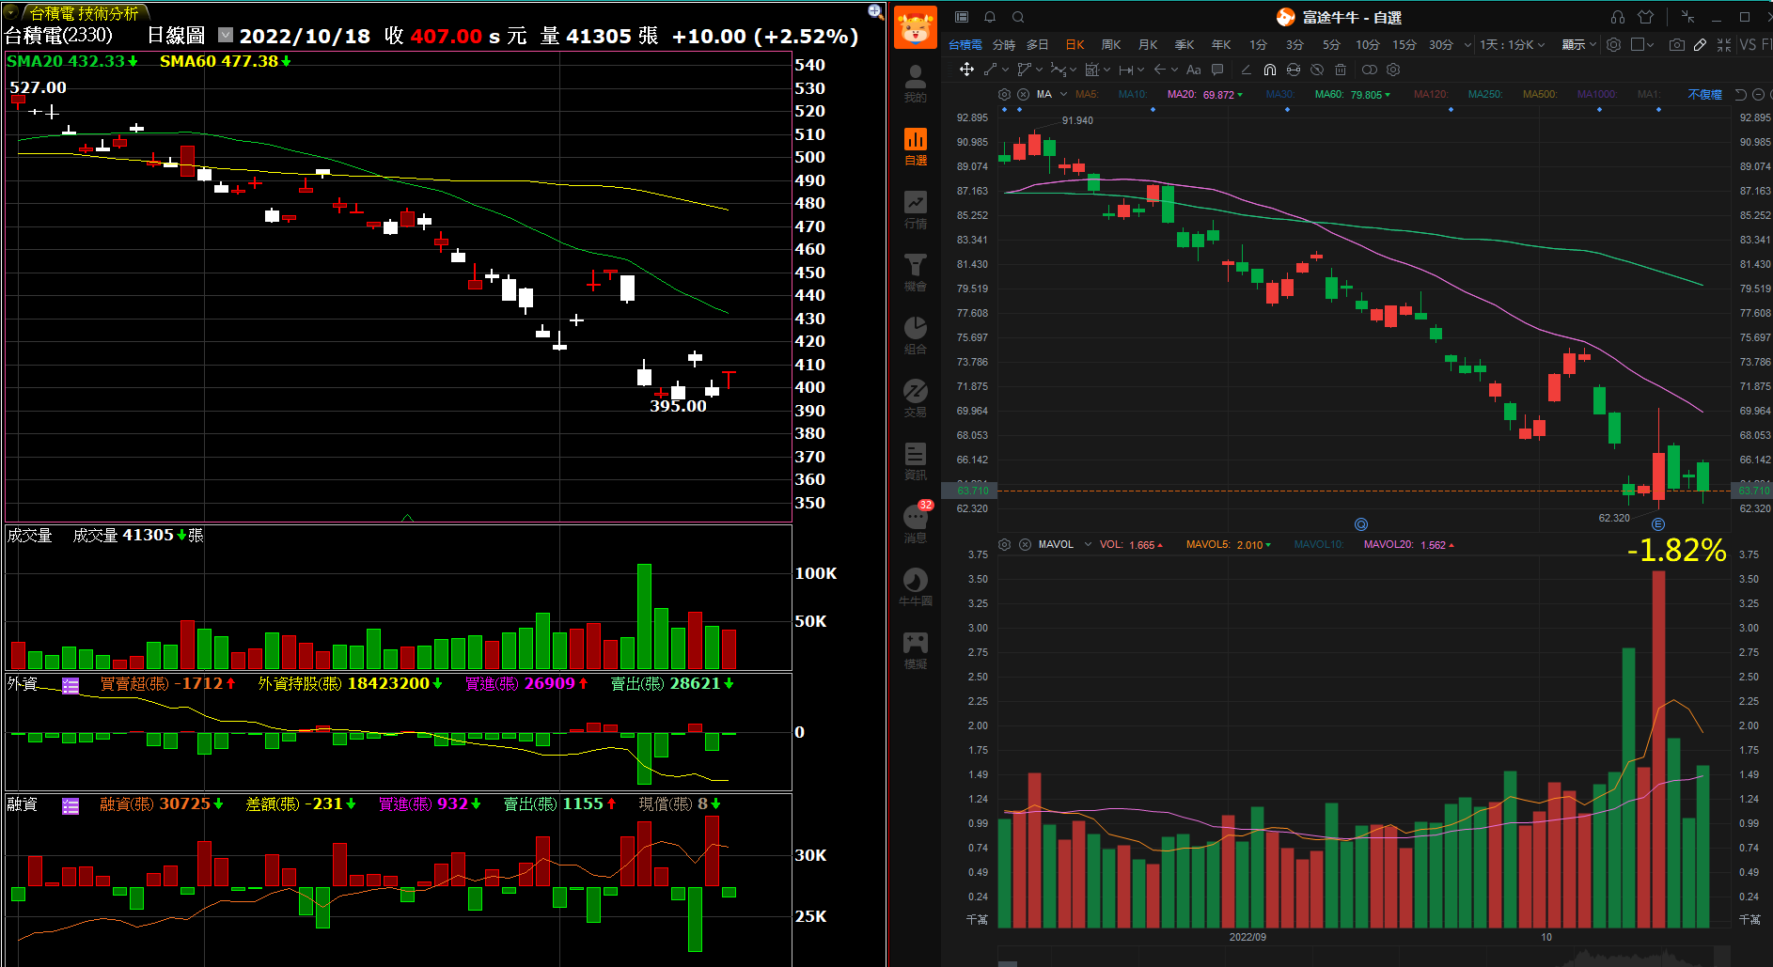Click the 不復權 adjustment link
The height and width of the screenshot is (967, 1773).
(1704, 94)
